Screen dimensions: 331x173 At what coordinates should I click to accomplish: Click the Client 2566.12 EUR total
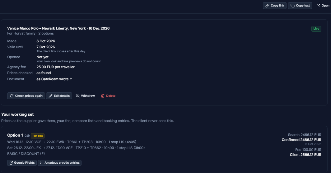(305, 155)
